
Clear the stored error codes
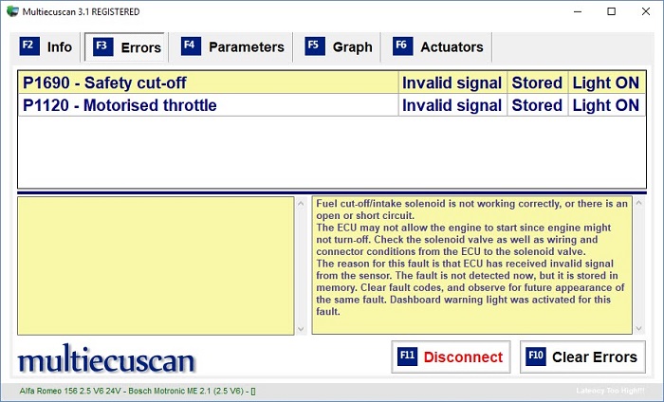(x=582, y=356)
